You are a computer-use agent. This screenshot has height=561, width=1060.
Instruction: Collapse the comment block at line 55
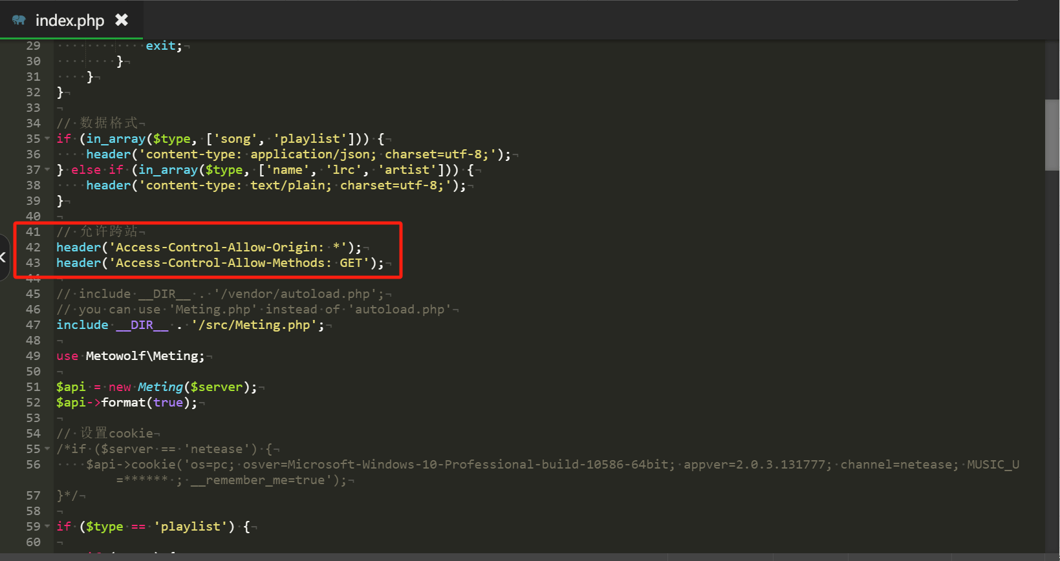click(47, 449)
